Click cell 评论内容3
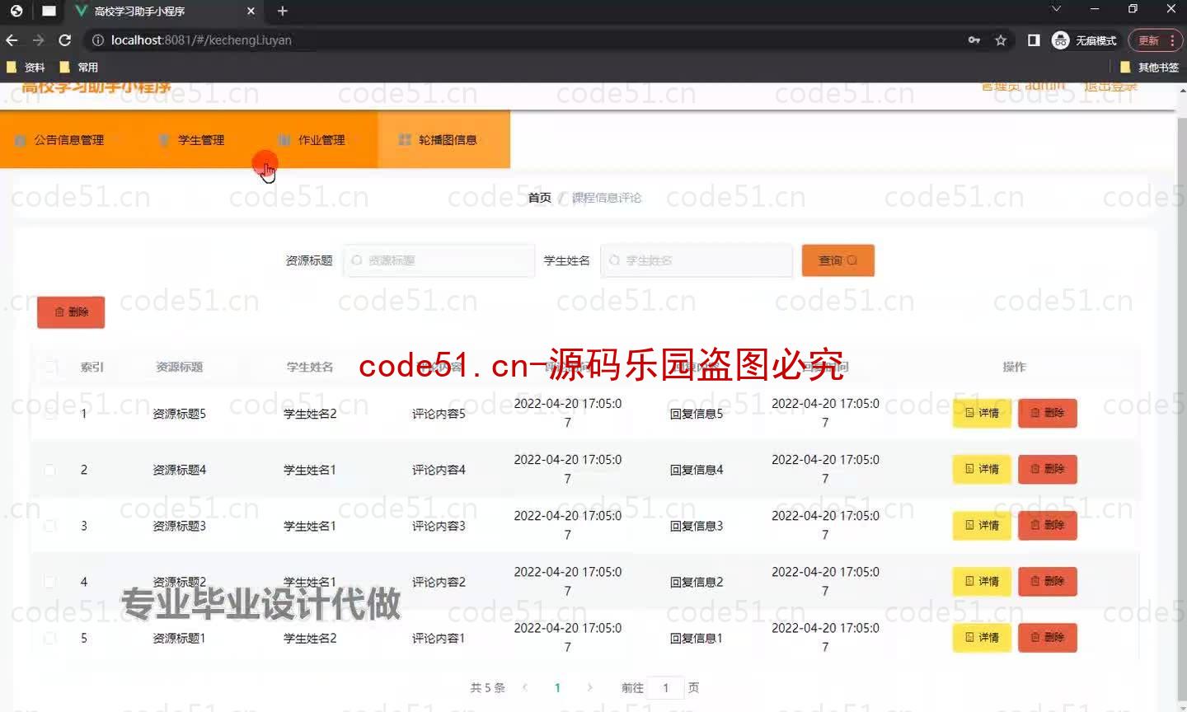 pos(439,526)
